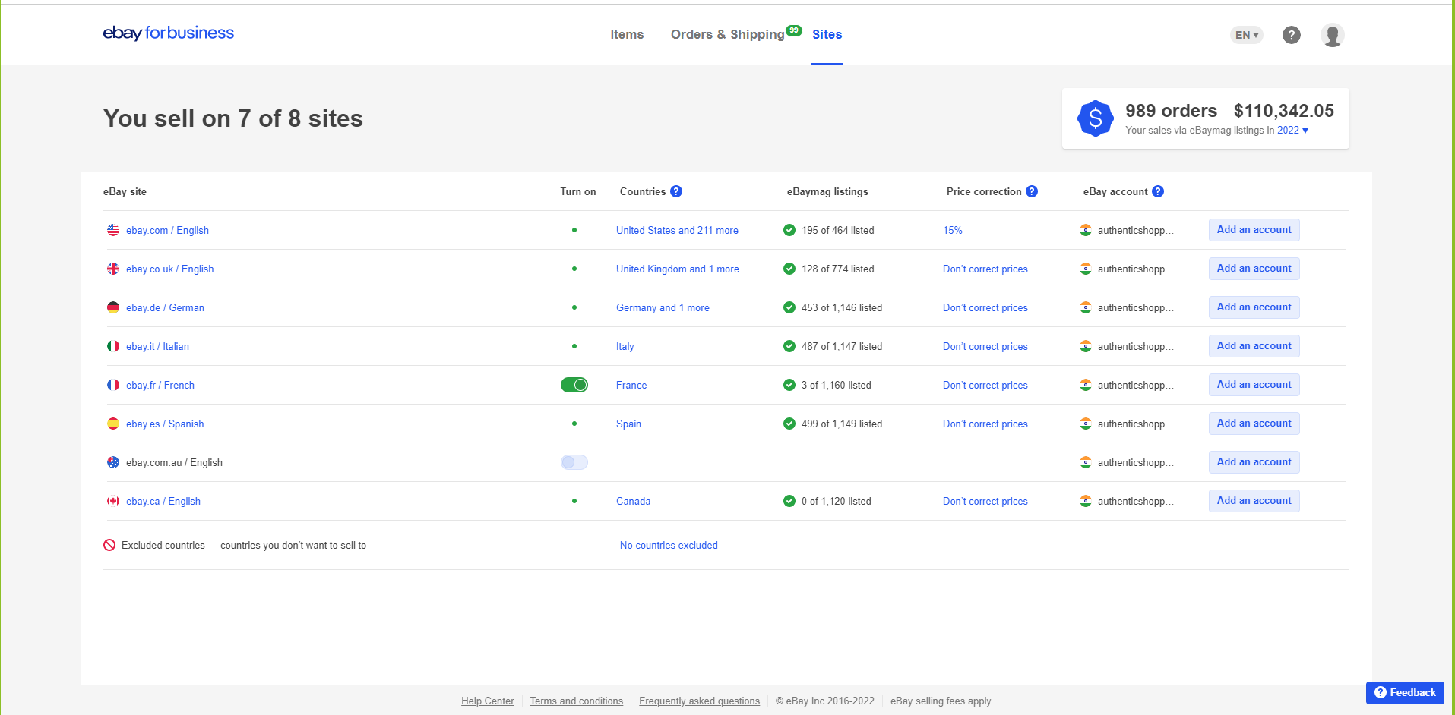Show info tooltip for Countries column
The image size is (1455, 715).
click(676, 191)
